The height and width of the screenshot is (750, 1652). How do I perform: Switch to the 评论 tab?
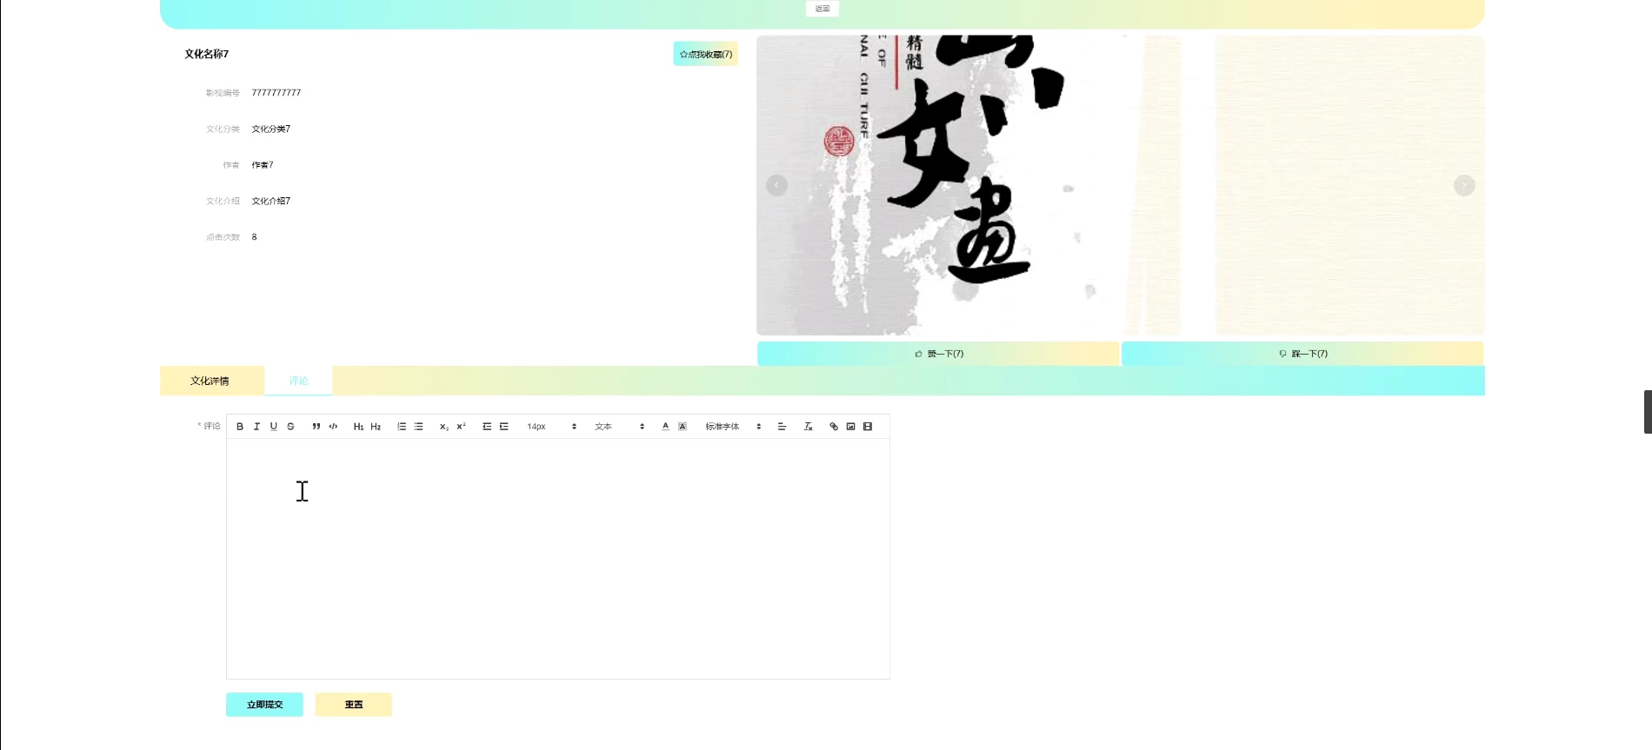(x=298, y=381)
